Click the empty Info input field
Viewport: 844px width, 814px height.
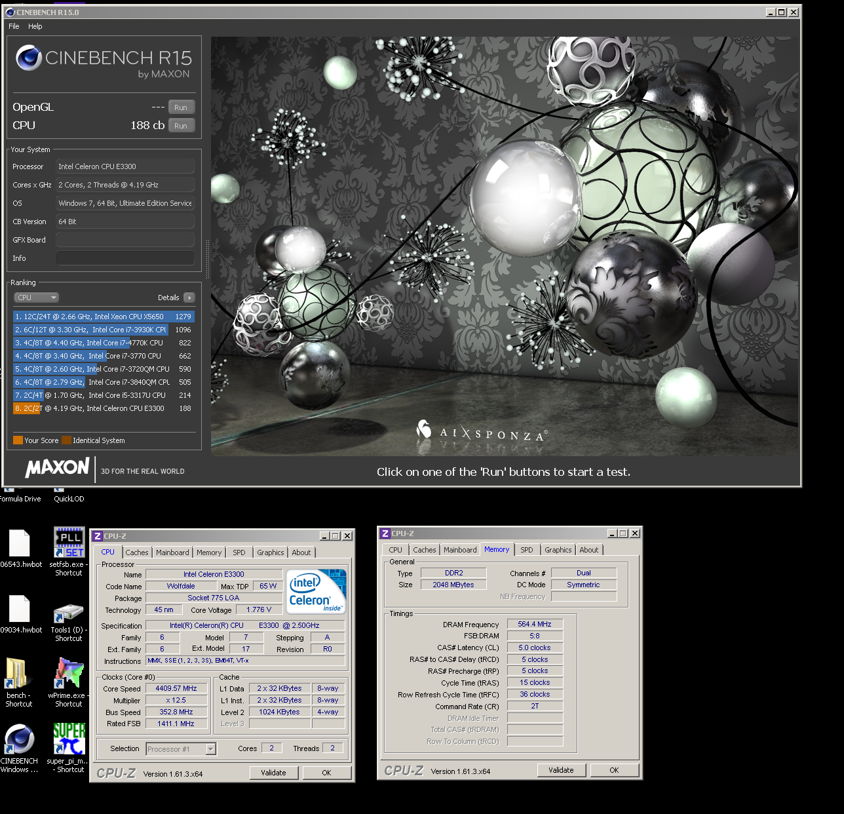125,258
